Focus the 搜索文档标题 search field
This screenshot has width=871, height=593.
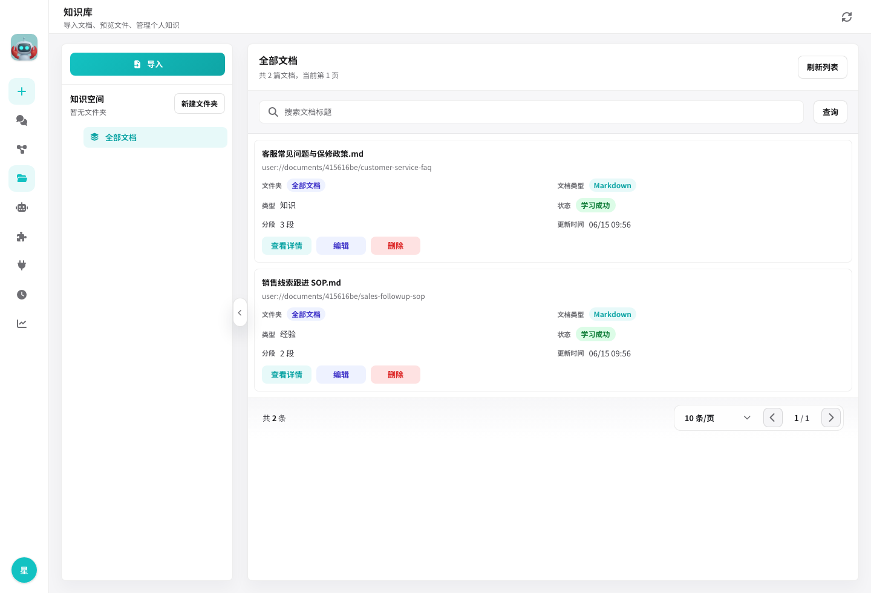click(532, 112)
